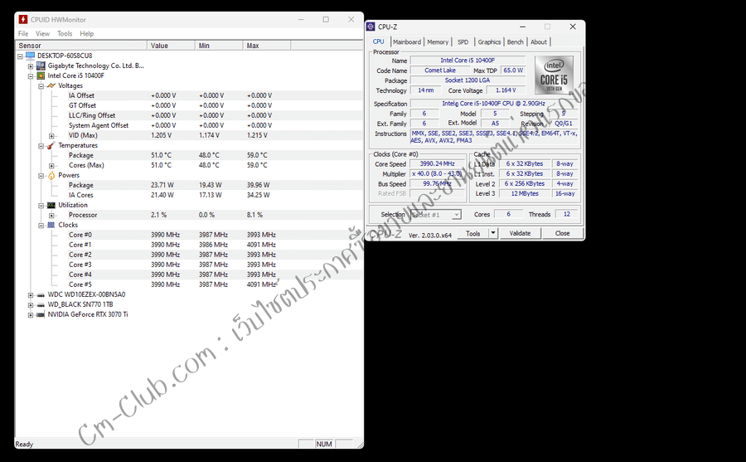
Task: Click the Intel Core i5 logo in CPU-Z
Action: coord(554,75)
